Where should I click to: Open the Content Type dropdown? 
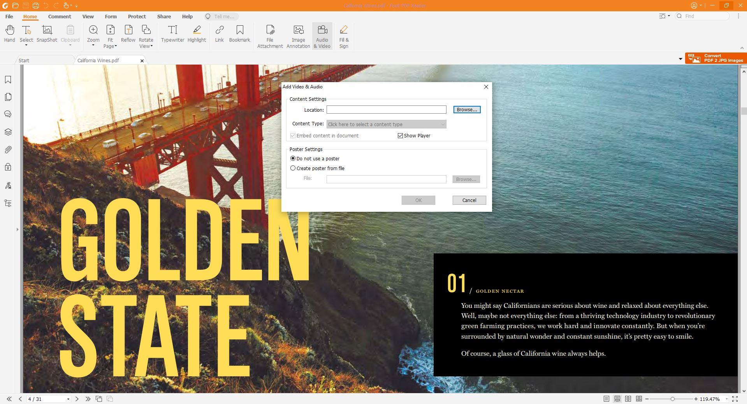point(386,124)
